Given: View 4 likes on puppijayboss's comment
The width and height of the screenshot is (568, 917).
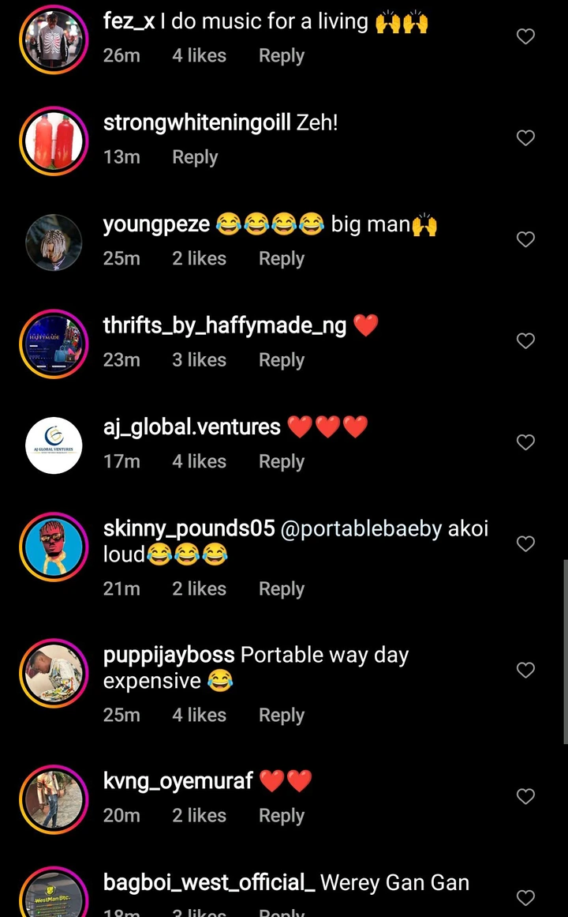Looking at the screenshot, I should coord(199,715).
